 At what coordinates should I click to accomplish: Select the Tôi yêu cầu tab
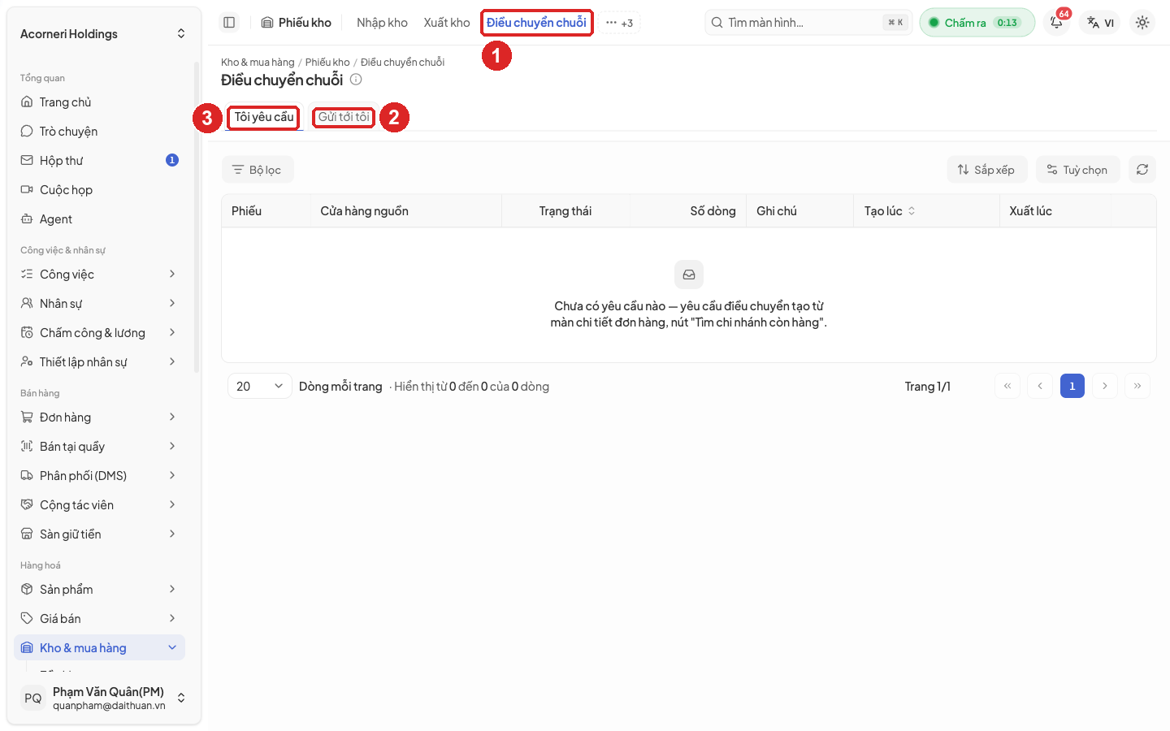(264, 117)
